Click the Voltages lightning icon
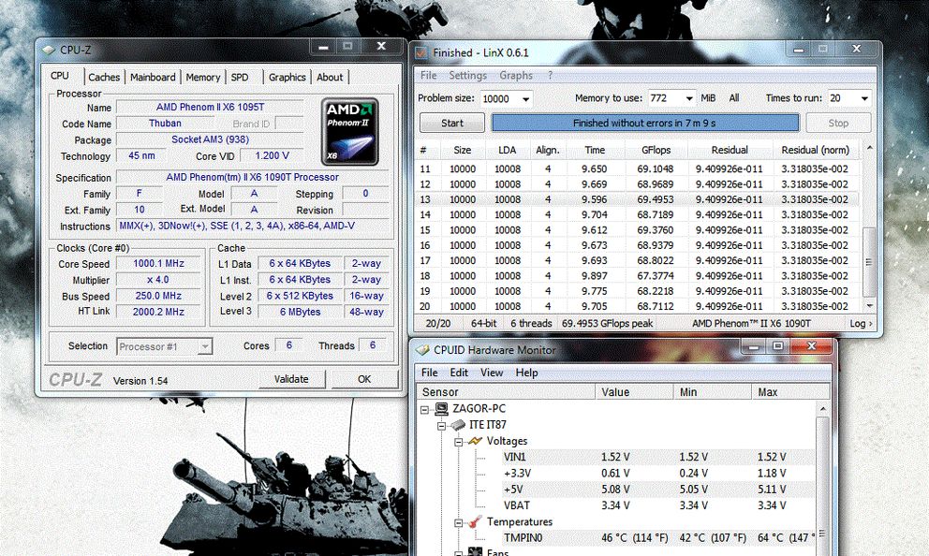Viewport: 929px width, 556px height. tap(475, 441)
